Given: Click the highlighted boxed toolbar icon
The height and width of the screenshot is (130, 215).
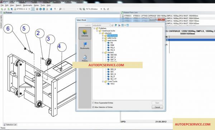Looking at the screenshot, I should (33, 9).
